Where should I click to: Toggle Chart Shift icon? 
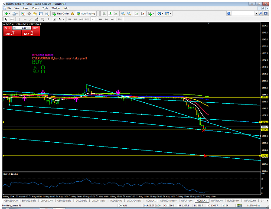[143, 13]
